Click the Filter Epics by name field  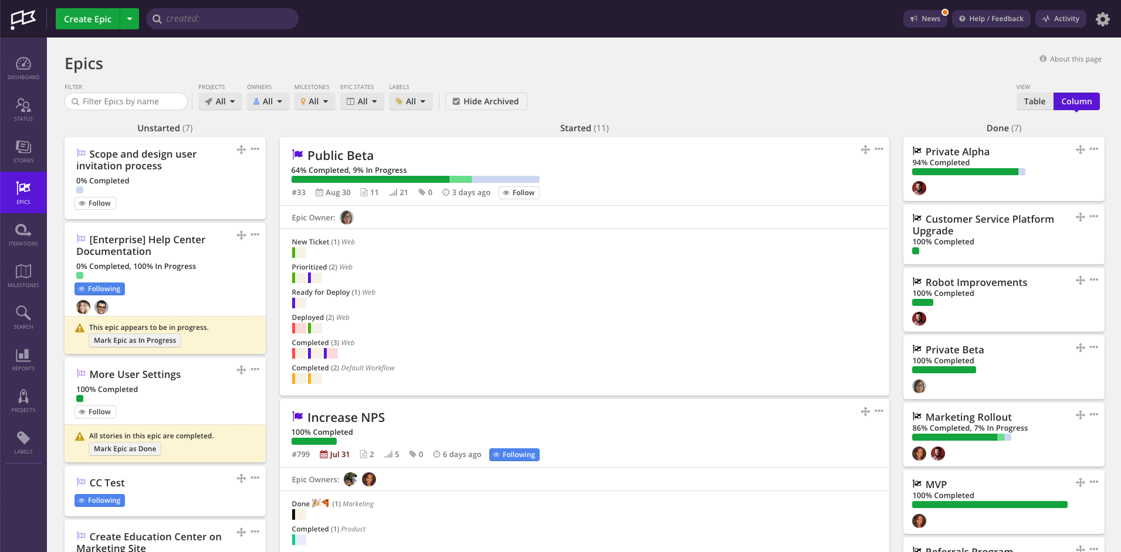click(126, 101)
